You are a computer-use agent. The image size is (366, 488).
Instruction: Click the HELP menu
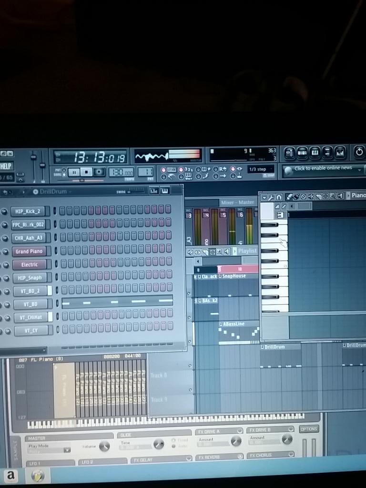[6, 166]
